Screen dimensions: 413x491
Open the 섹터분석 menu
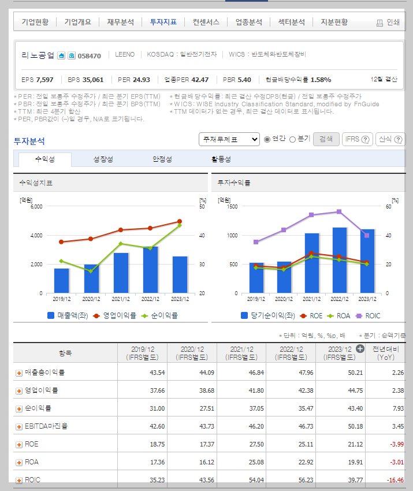(x=291, y=22)
